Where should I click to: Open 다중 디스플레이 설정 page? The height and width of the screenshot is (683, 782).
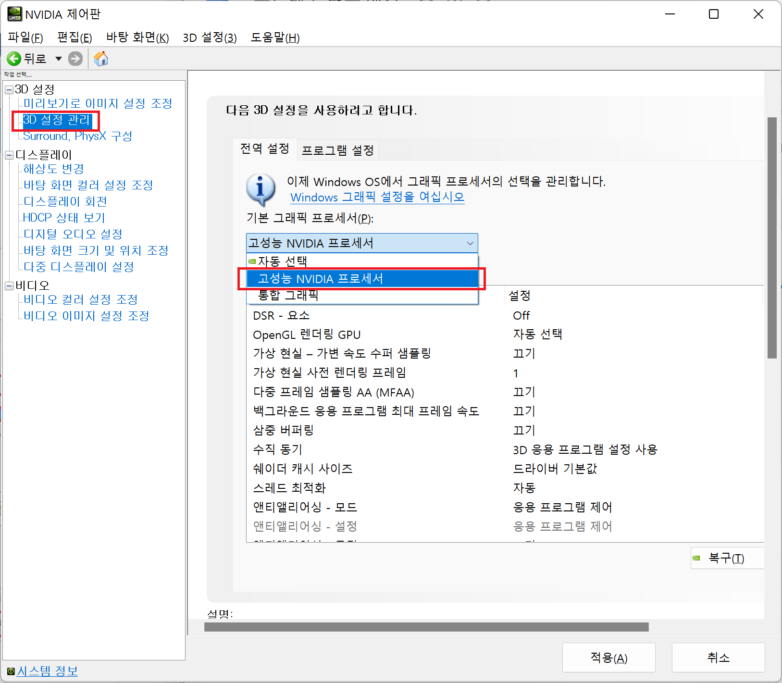(79, 267)
